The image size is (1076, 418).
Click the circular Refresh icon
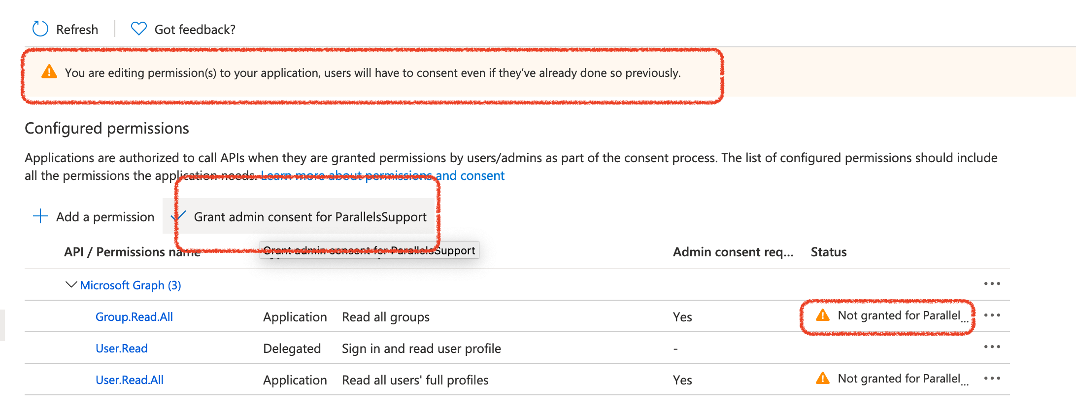tap(40, 29)
